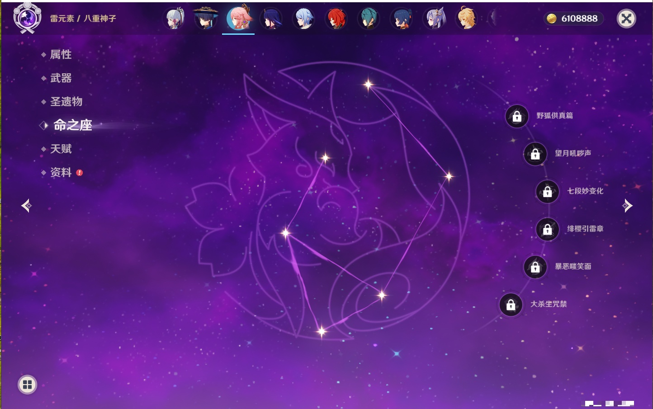This screenshot has height=409, width=653.
Task: Click the gold Mora coin icon
Action: [551, 19]
